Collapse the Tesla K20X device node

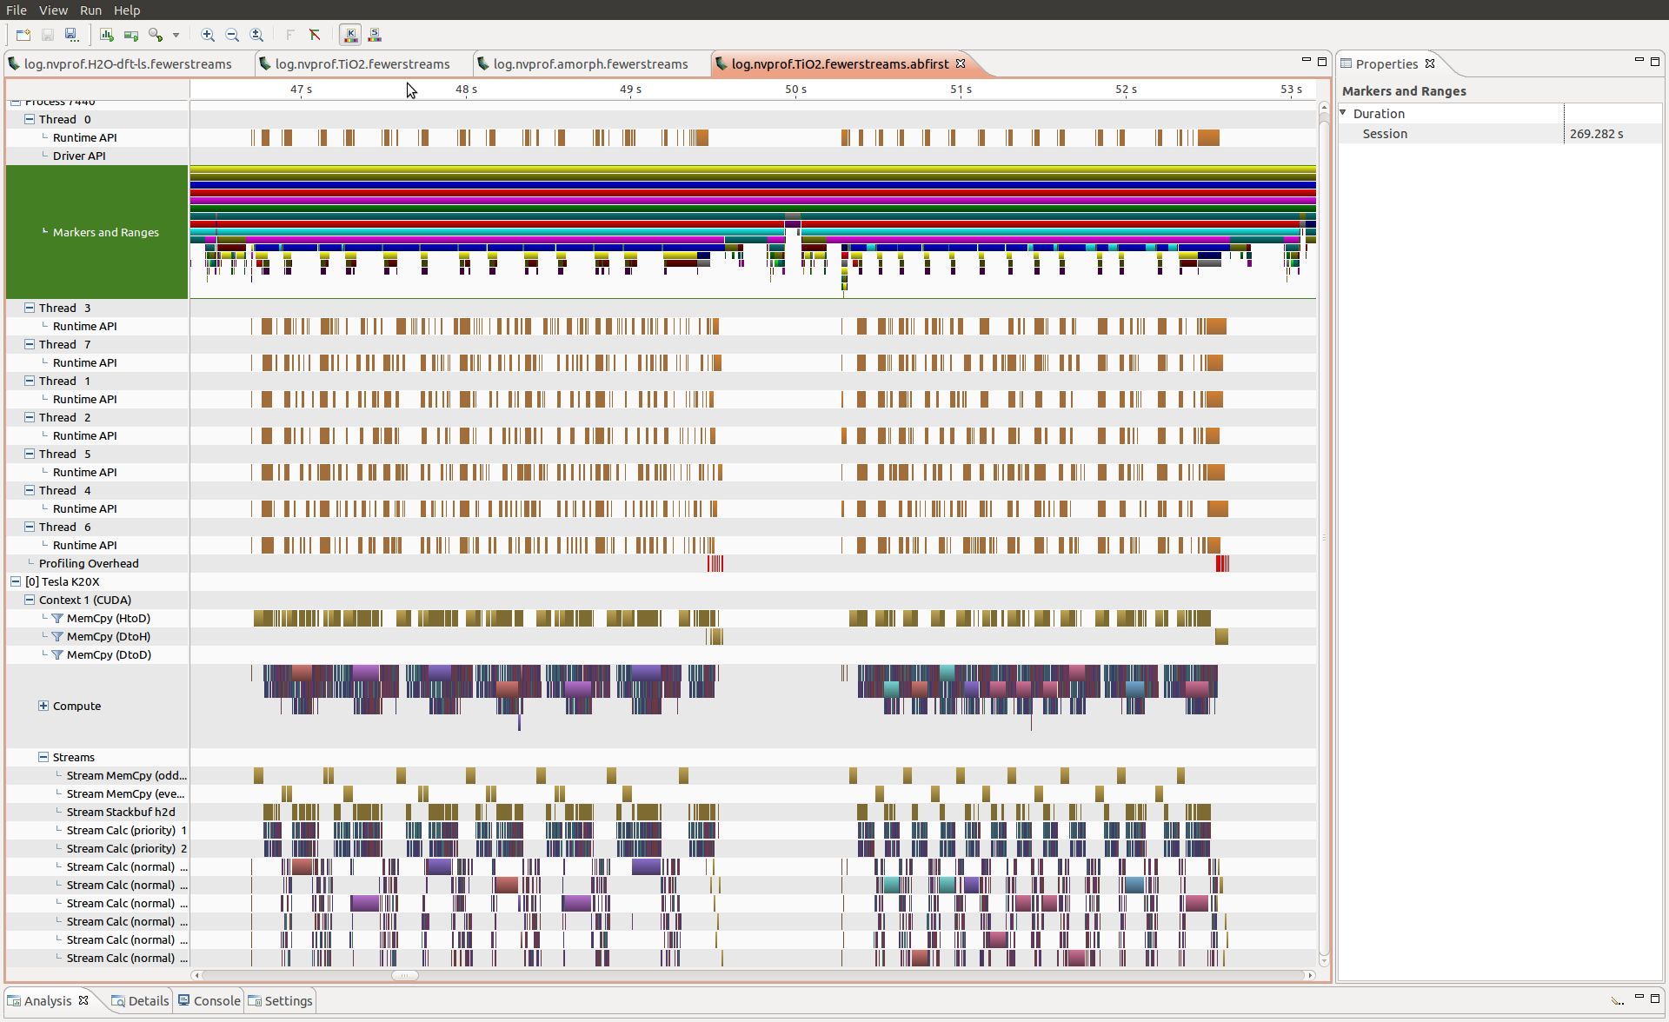16,581
